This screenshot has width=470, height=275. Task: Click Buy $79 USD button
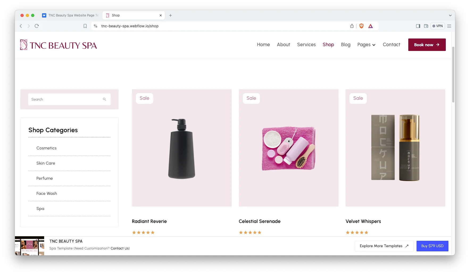[432, 246]
